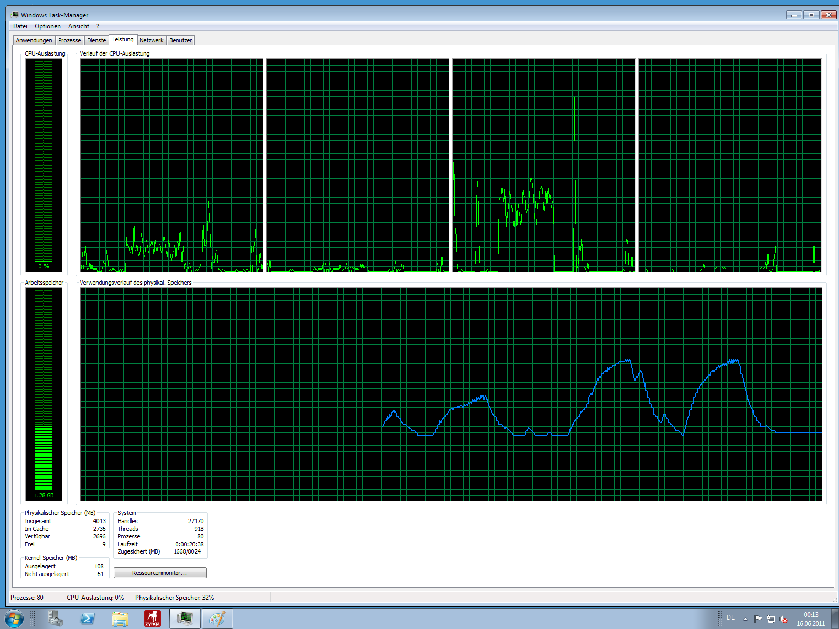Click the status bar entry Prozesse: 80
Image resolution: width=839 pixels, height=629 pixels.
[27, 598]
